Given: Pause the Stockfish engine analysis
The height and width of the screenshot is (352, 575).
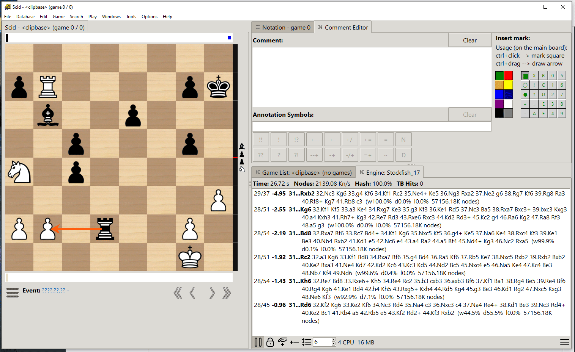Looking at the screenshot, I should pos(258,342).
